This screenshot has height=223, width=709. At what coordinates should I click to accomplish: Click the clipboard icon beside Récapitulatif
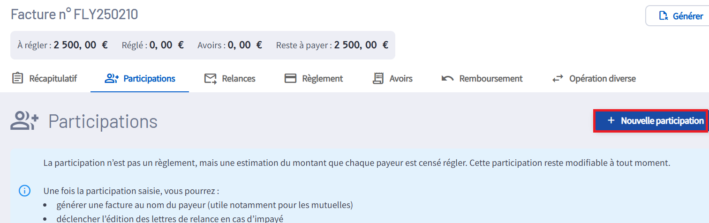pyautogui.click(x=17, y=78)
